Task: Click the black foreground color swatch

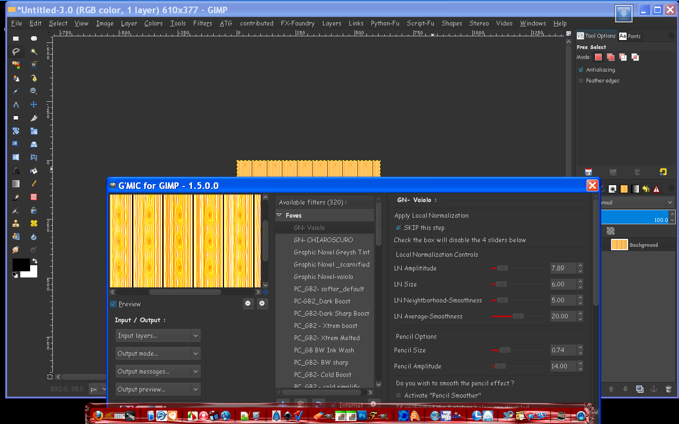Action: [20, 264]
